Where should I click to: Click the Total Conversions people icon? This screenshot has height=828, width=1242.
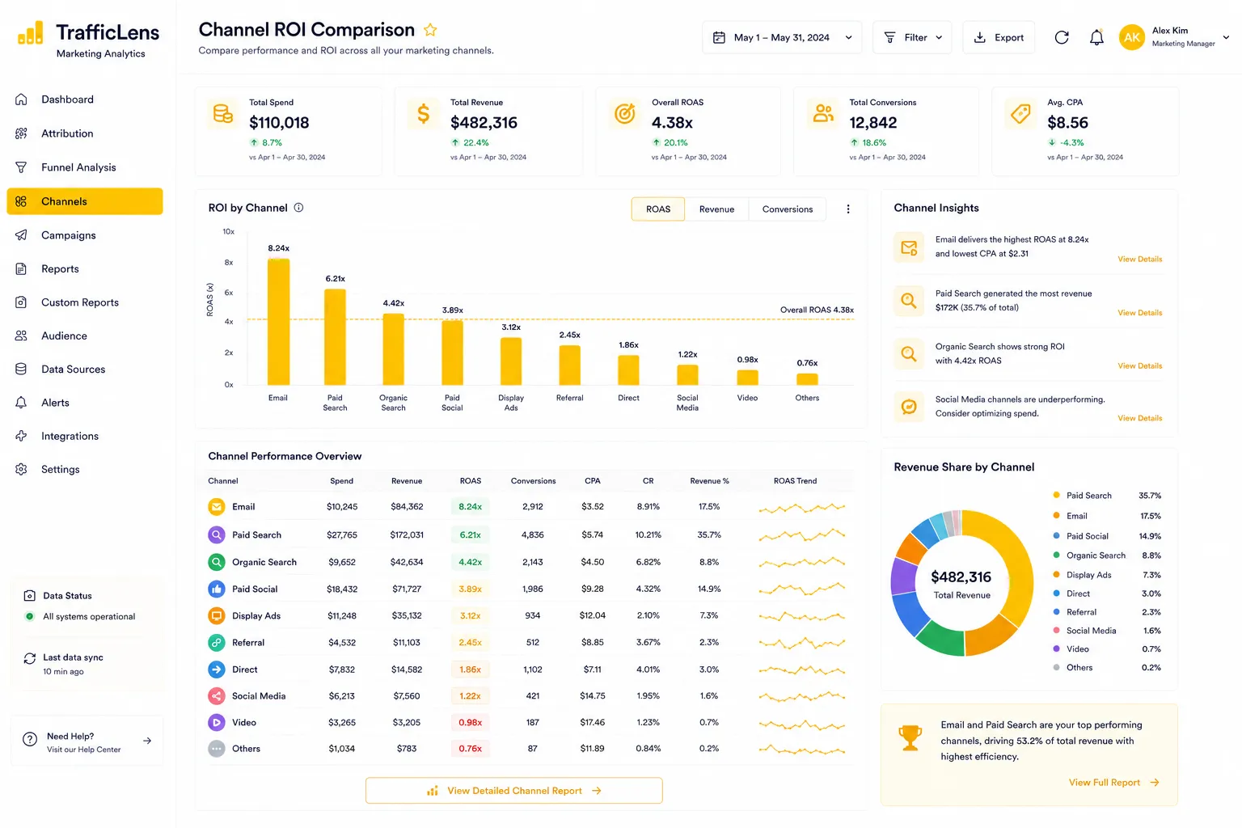[823, 114]
